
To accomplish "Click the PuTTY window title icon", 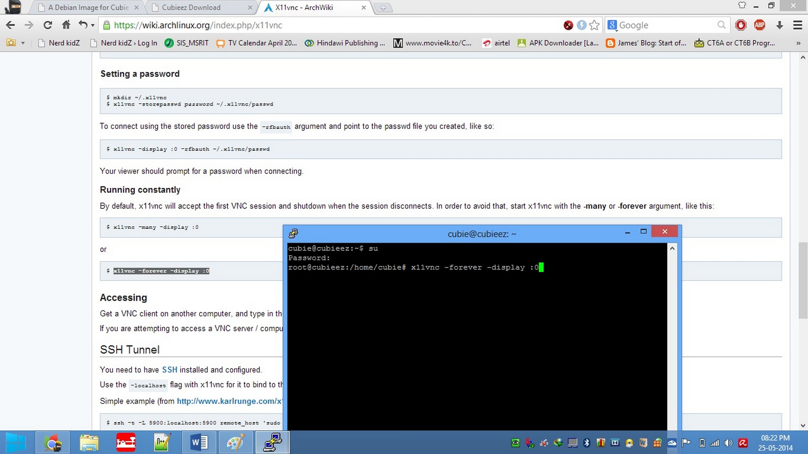I will [x=293, y=234].
